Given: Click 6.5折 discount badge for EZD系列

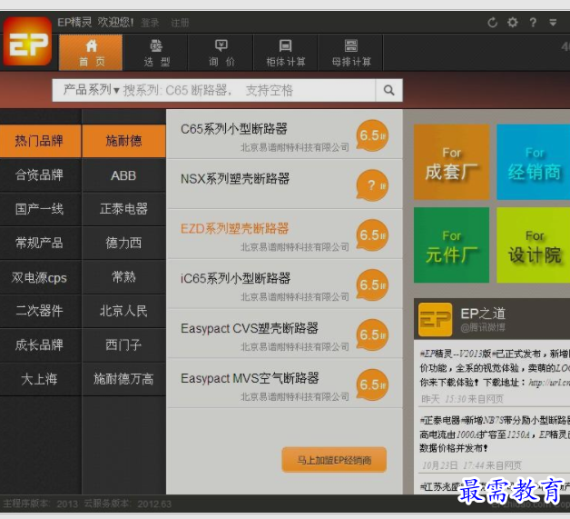Looking at the screenshot, I should 372,235.
